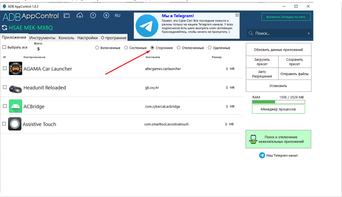The height and width of the screenshot is (197, 342).
Task: Open Наш Telegram канал link
Action: coord(282,155)
